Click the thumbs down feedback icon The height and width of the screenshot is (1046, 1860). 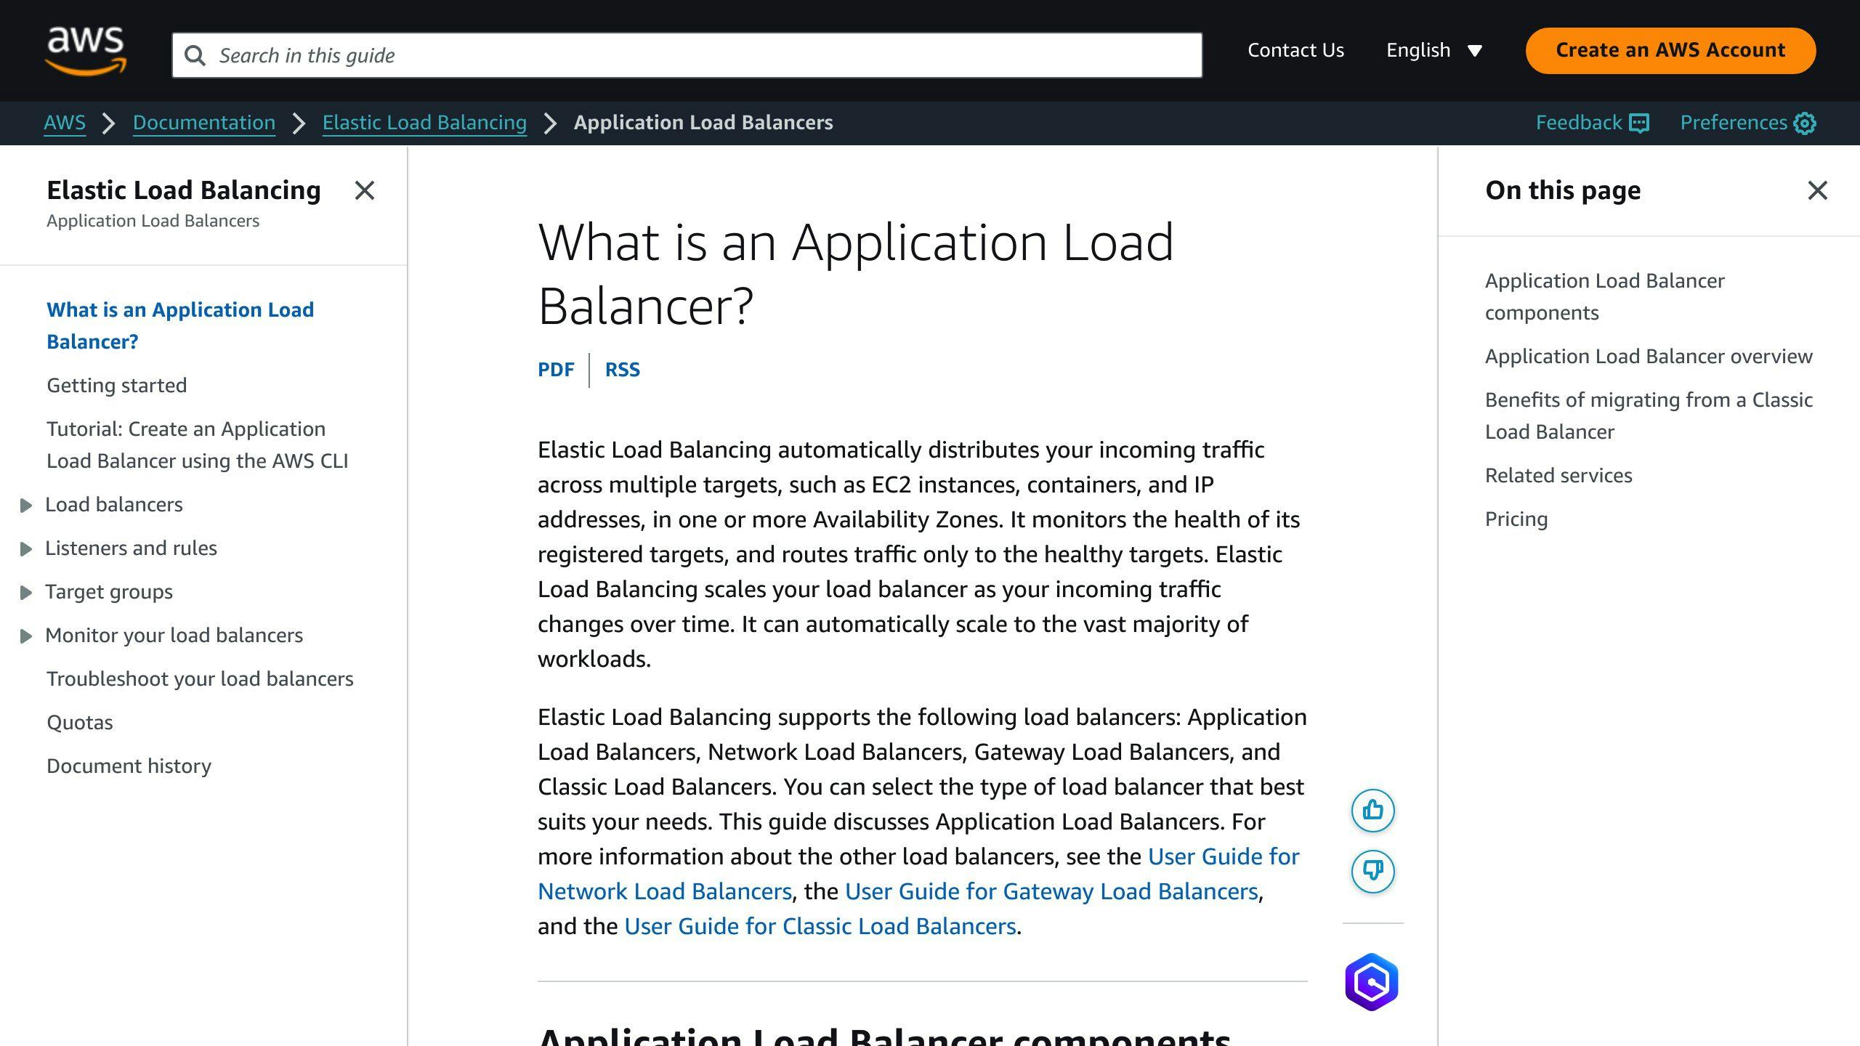(x=1372, y=871)
